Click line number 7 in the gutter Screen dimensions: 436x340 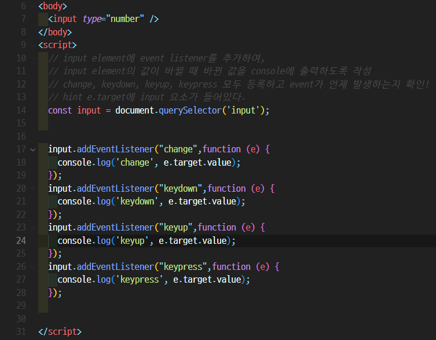(23, 19)
